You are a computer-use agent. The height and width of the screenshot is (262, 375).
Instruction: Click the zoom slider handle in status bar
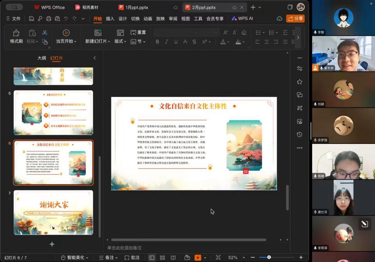point(269,257)
